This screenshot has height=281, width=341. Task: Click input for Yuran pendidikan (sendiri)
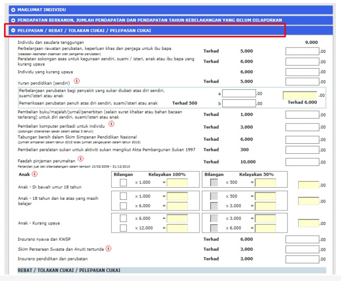click(x=302, y=82)
